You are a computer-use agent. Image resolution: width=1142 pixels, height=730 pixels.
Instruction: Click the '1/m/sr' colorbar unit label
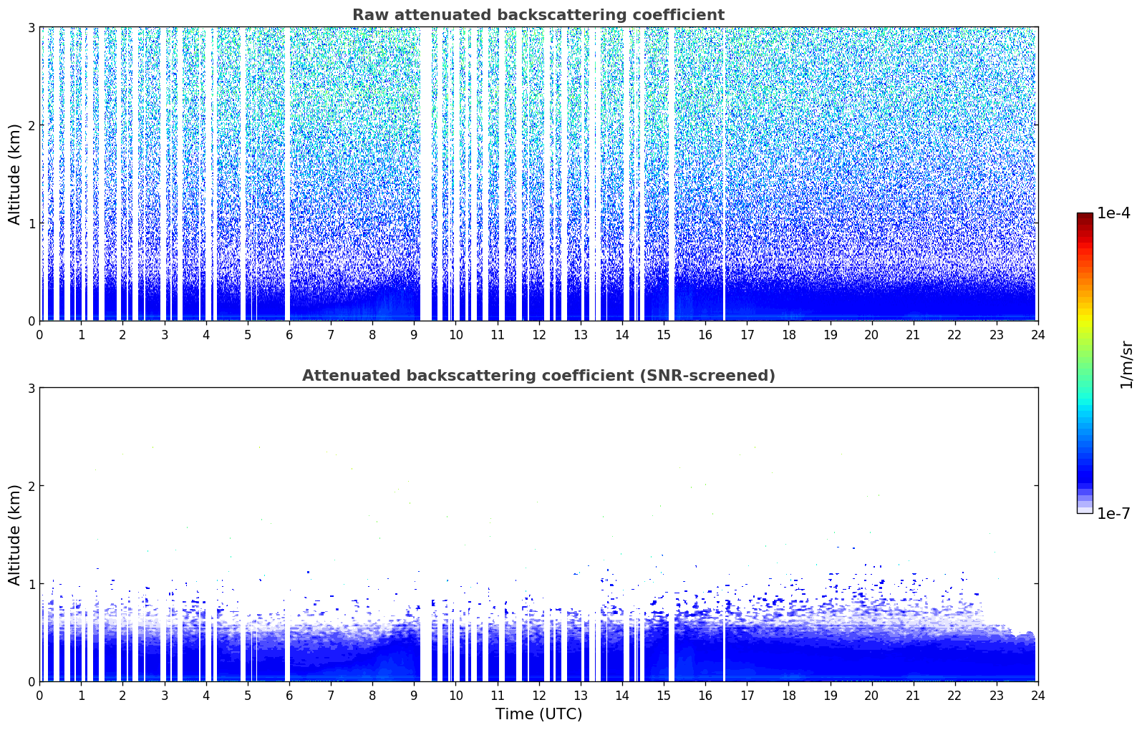click(1126, 364)
